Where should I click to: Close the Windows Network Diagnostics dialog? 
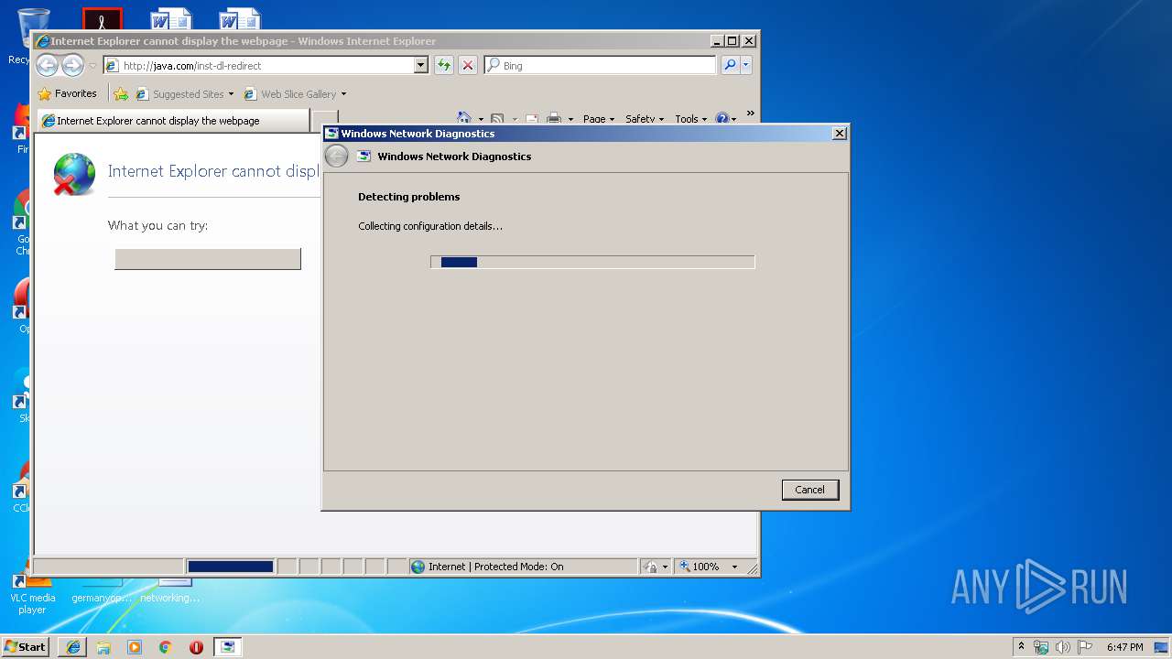click(x=839, y=134)
